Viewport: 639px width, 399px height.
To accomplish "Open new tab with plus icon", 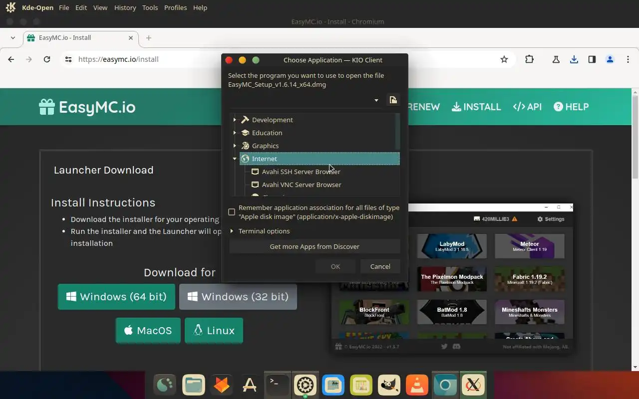I will [148, 38].
